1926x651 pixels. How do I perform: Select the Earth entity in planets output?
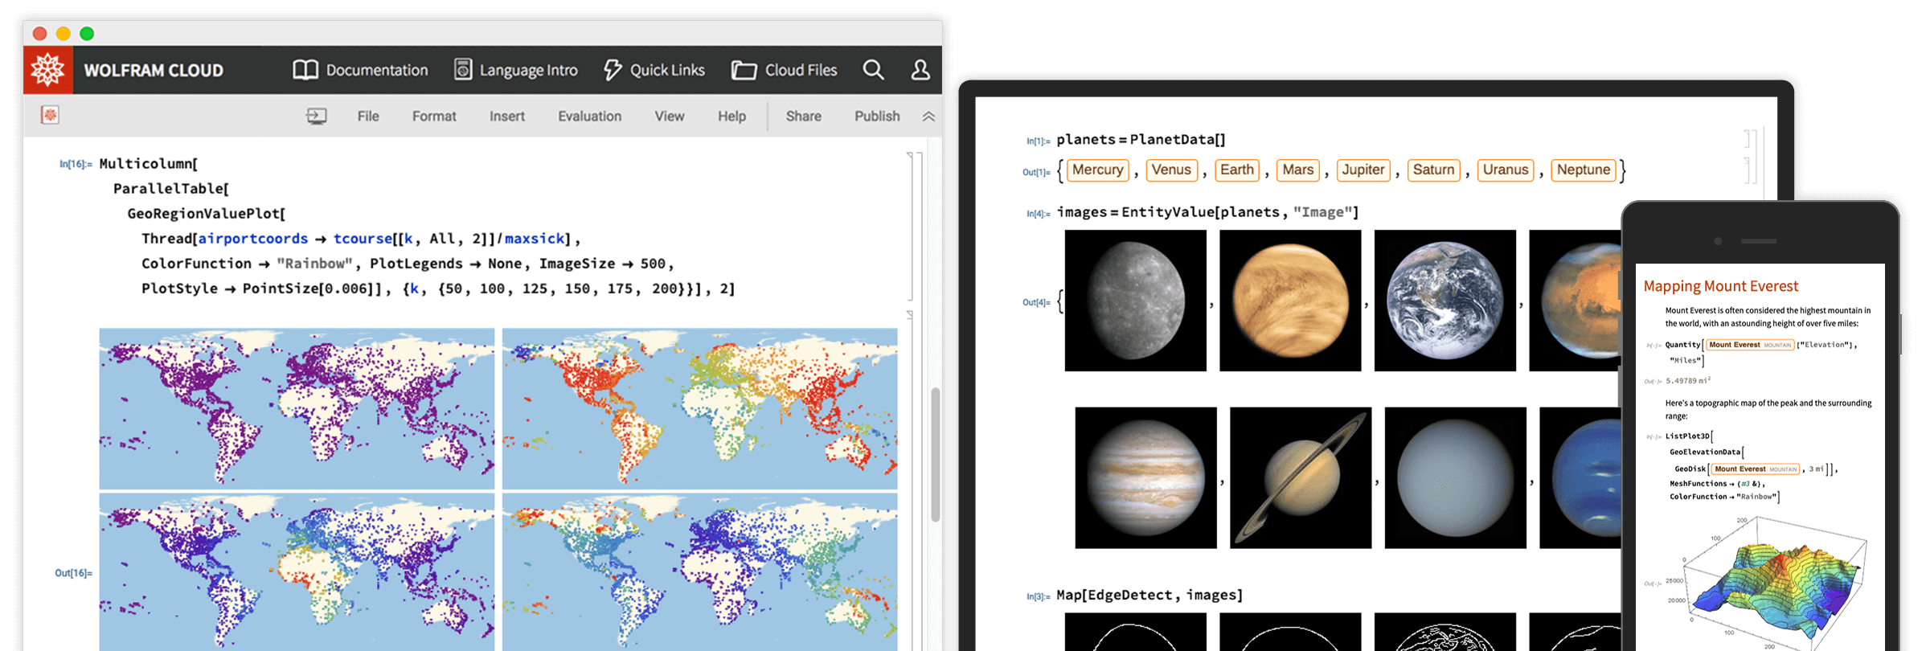coord(1236,170)
